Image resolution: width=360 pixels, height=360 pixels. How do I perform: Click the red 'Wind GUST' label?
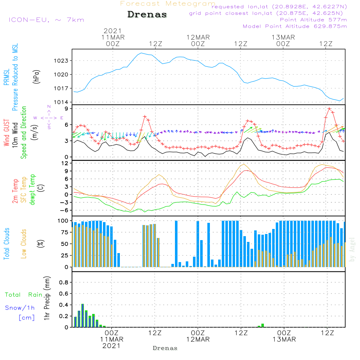pyautogui.click(x=6, y=133)
